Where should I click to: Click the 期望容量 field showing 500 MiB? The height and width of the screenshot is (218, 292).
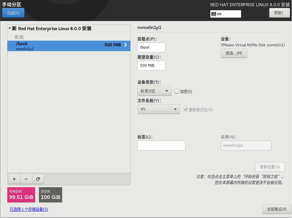point(151,65)
